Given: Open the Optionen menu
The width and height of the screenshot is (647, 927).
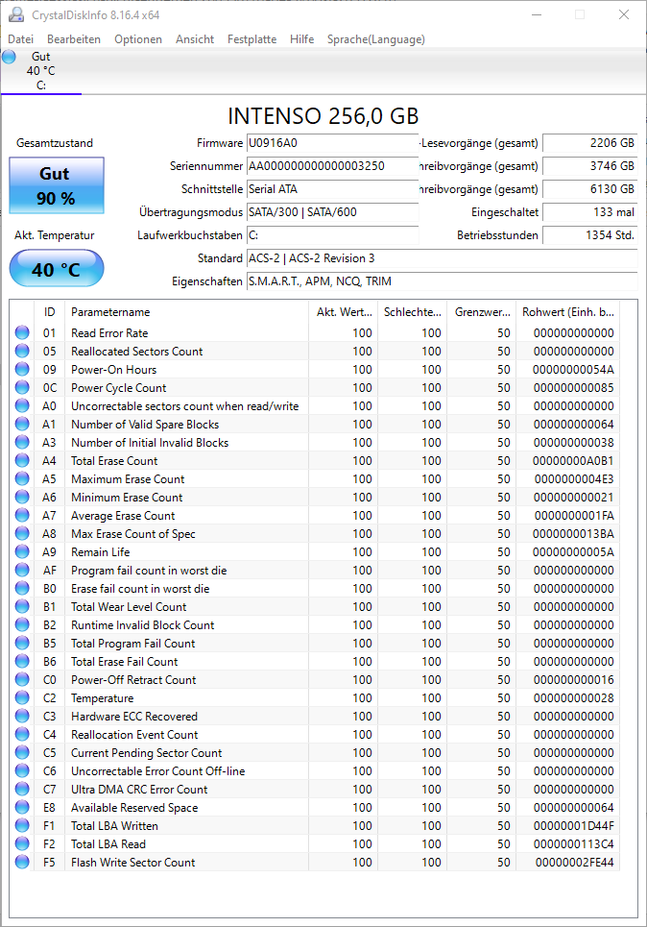Looking at the screenshot, I should pos(138,39).
